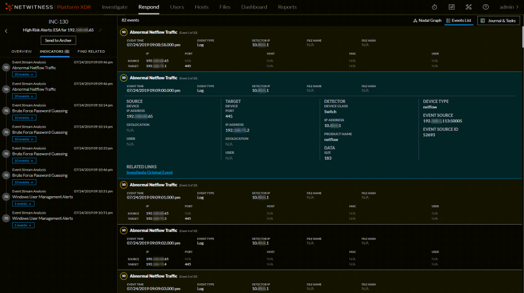Go back using the left arrow near INC-130
The width and height of the screenshot is (524, 293).
coord(6,31)
